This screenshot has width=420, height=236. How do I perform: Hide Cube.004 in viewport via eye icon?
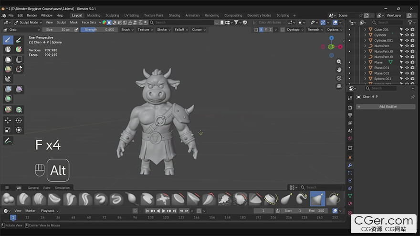[x=407, y=30]
